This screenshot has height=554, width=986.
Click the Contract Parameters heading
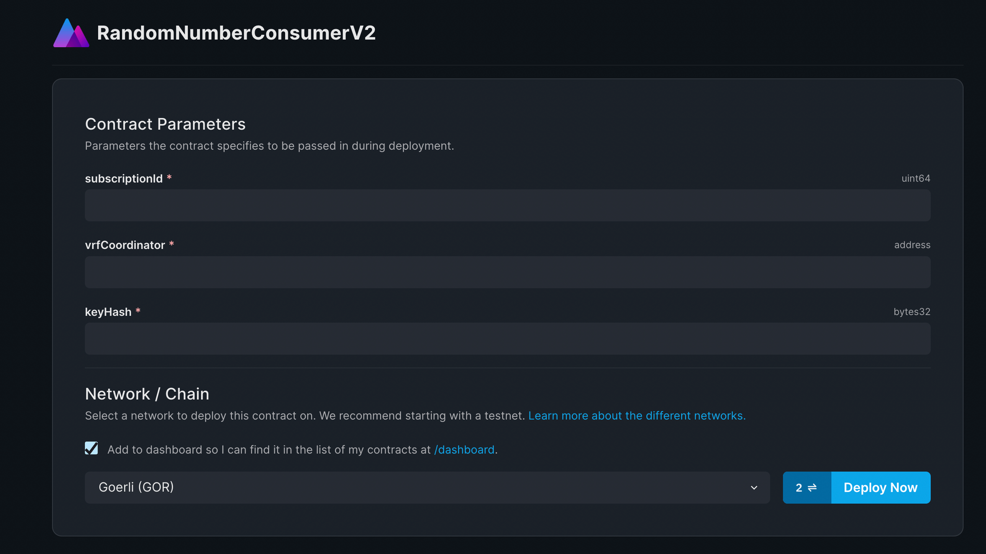click(166, 124)
